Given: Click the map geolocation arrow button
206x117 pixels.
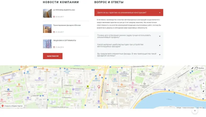Looking at the screenshot, I should pyautogui.click(x=203, y=91).
